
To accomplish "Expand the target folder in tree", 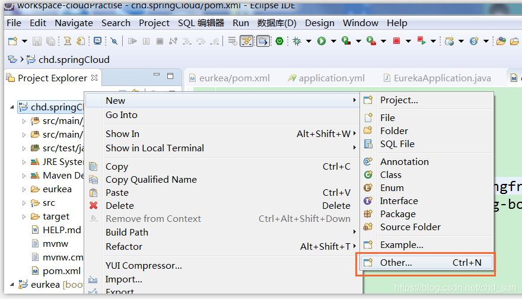I will [24, 217].
